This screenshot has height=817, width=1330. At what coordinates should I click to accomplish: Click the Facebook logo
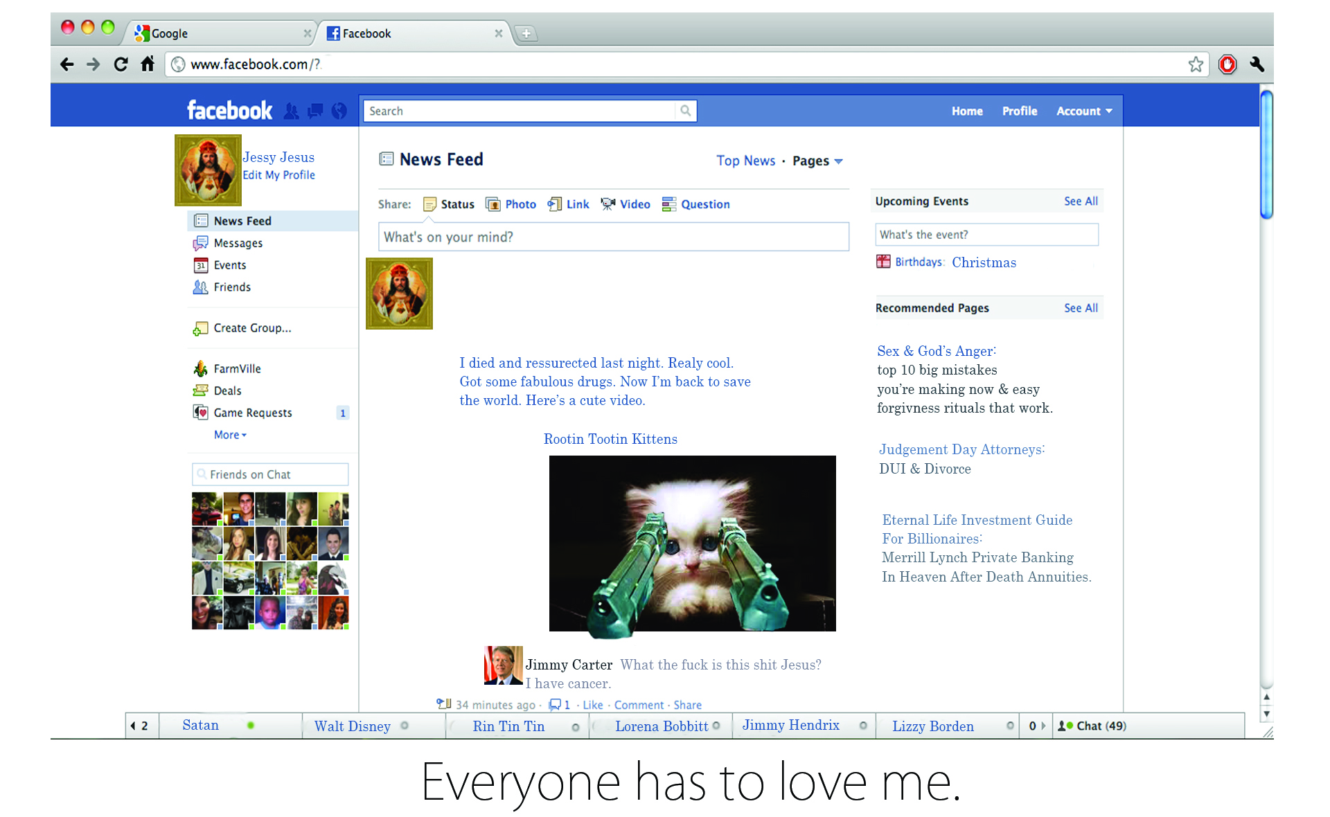(x=229, y=111)
